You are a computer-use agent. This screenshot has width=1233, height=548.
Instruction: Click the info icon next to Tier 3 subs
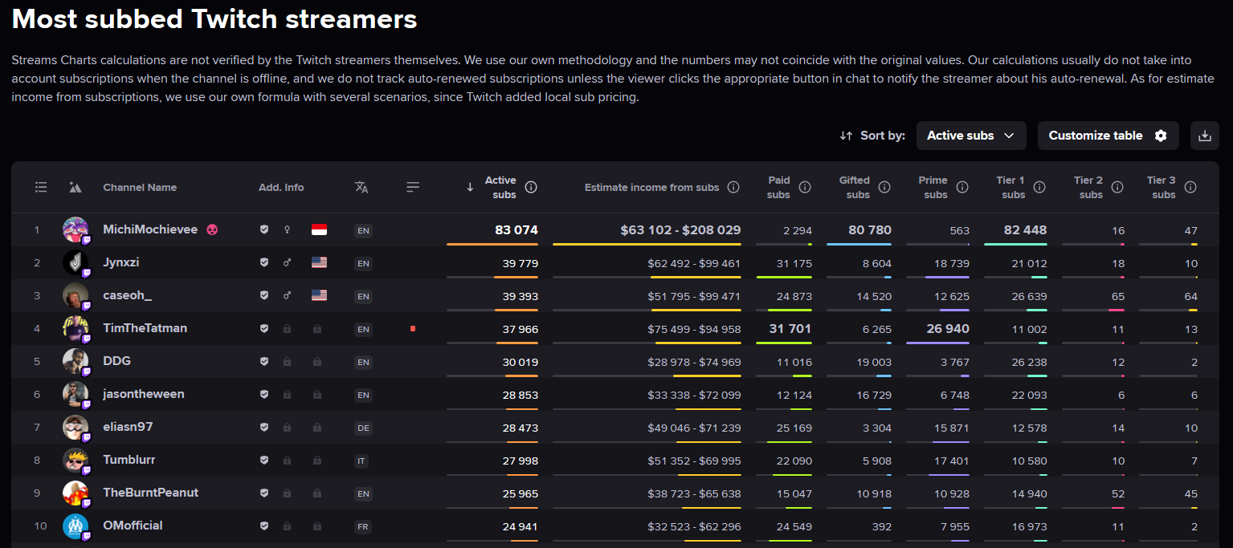coord(1190,187)
